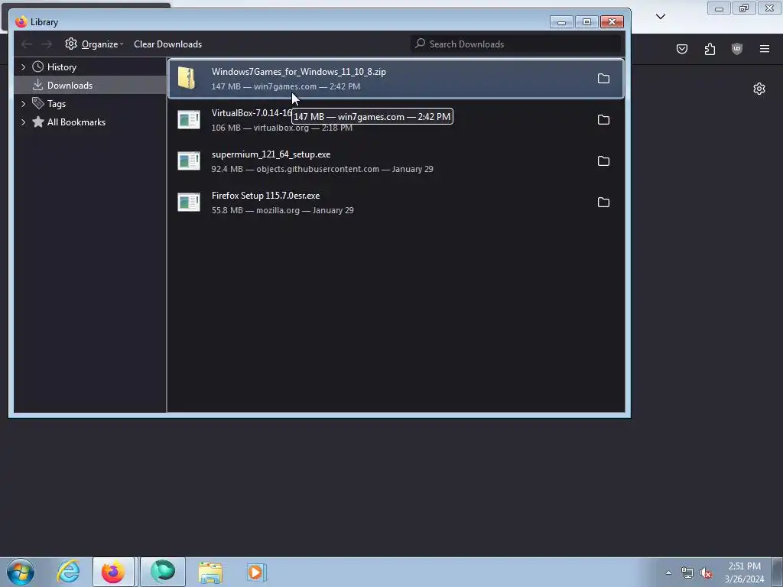Viewport: 783px width, 587px height.
Task: Expand the Tags tree node
Action: pyautogui.click(x=23, y=104)
